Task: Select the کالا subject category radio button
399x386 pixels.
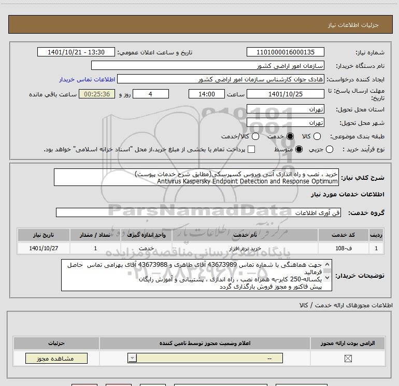Action: (317, 136)
